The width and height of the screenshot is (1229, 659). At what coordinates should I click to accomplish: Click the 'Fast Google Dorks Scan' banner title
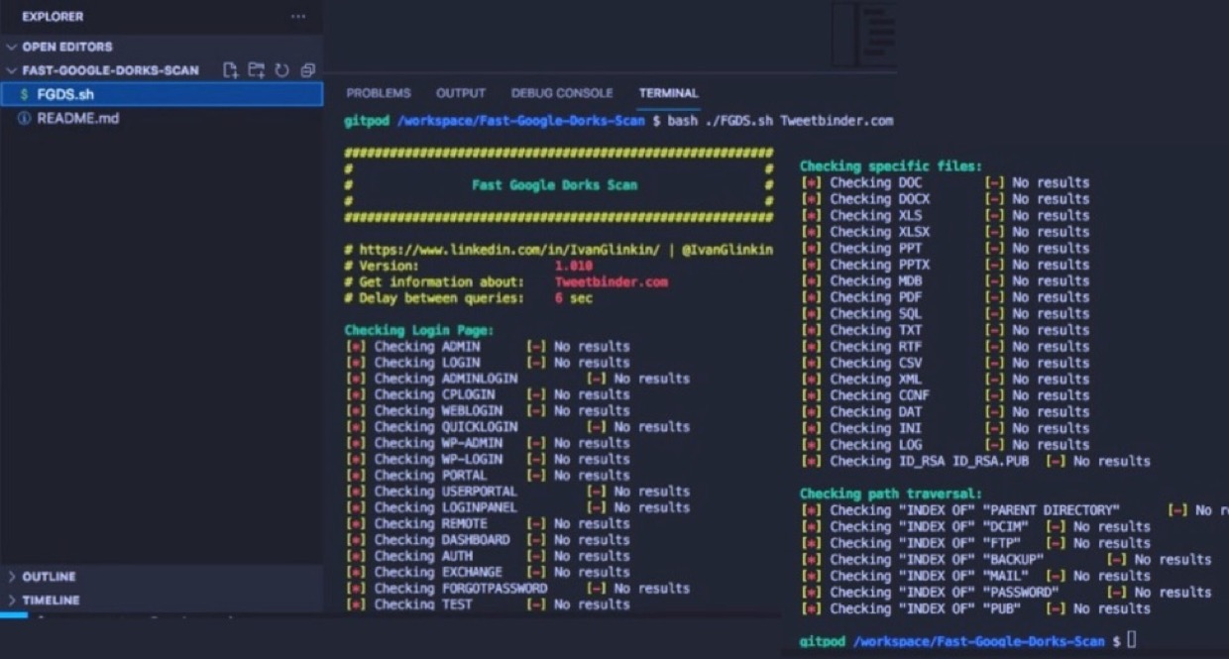pos(554,185)
